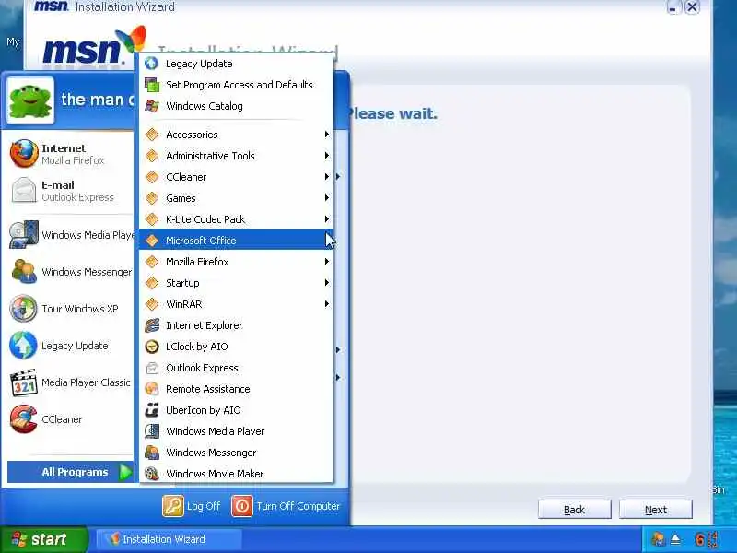
Task: Expand the Startup submenu arrow
Action: click(327, 283)
